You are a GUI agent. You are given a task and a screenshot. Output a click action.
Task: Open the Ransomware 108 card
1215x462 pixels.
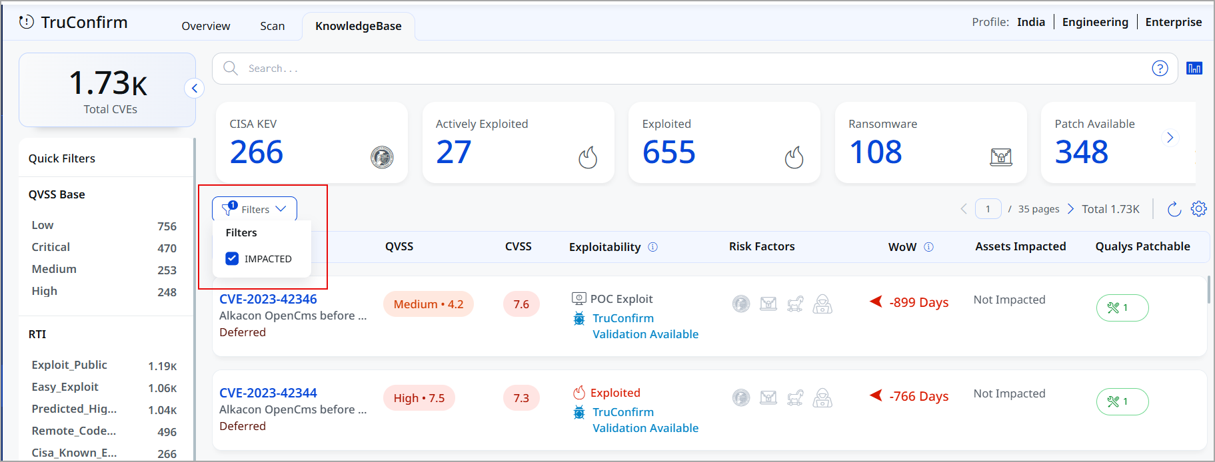tap(931, 142)
